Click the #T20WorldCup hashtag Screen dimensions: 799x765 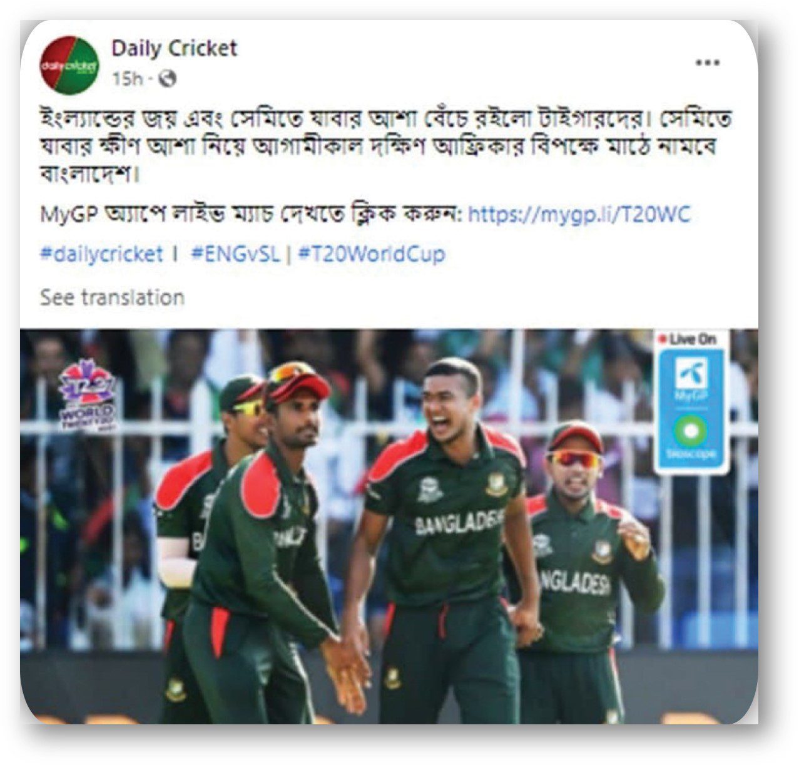pos(372,254)
